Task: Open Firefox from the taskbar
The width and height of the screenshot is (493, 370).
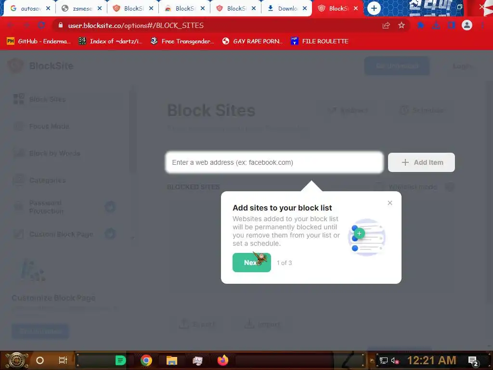Action: (x=223, y=360)
